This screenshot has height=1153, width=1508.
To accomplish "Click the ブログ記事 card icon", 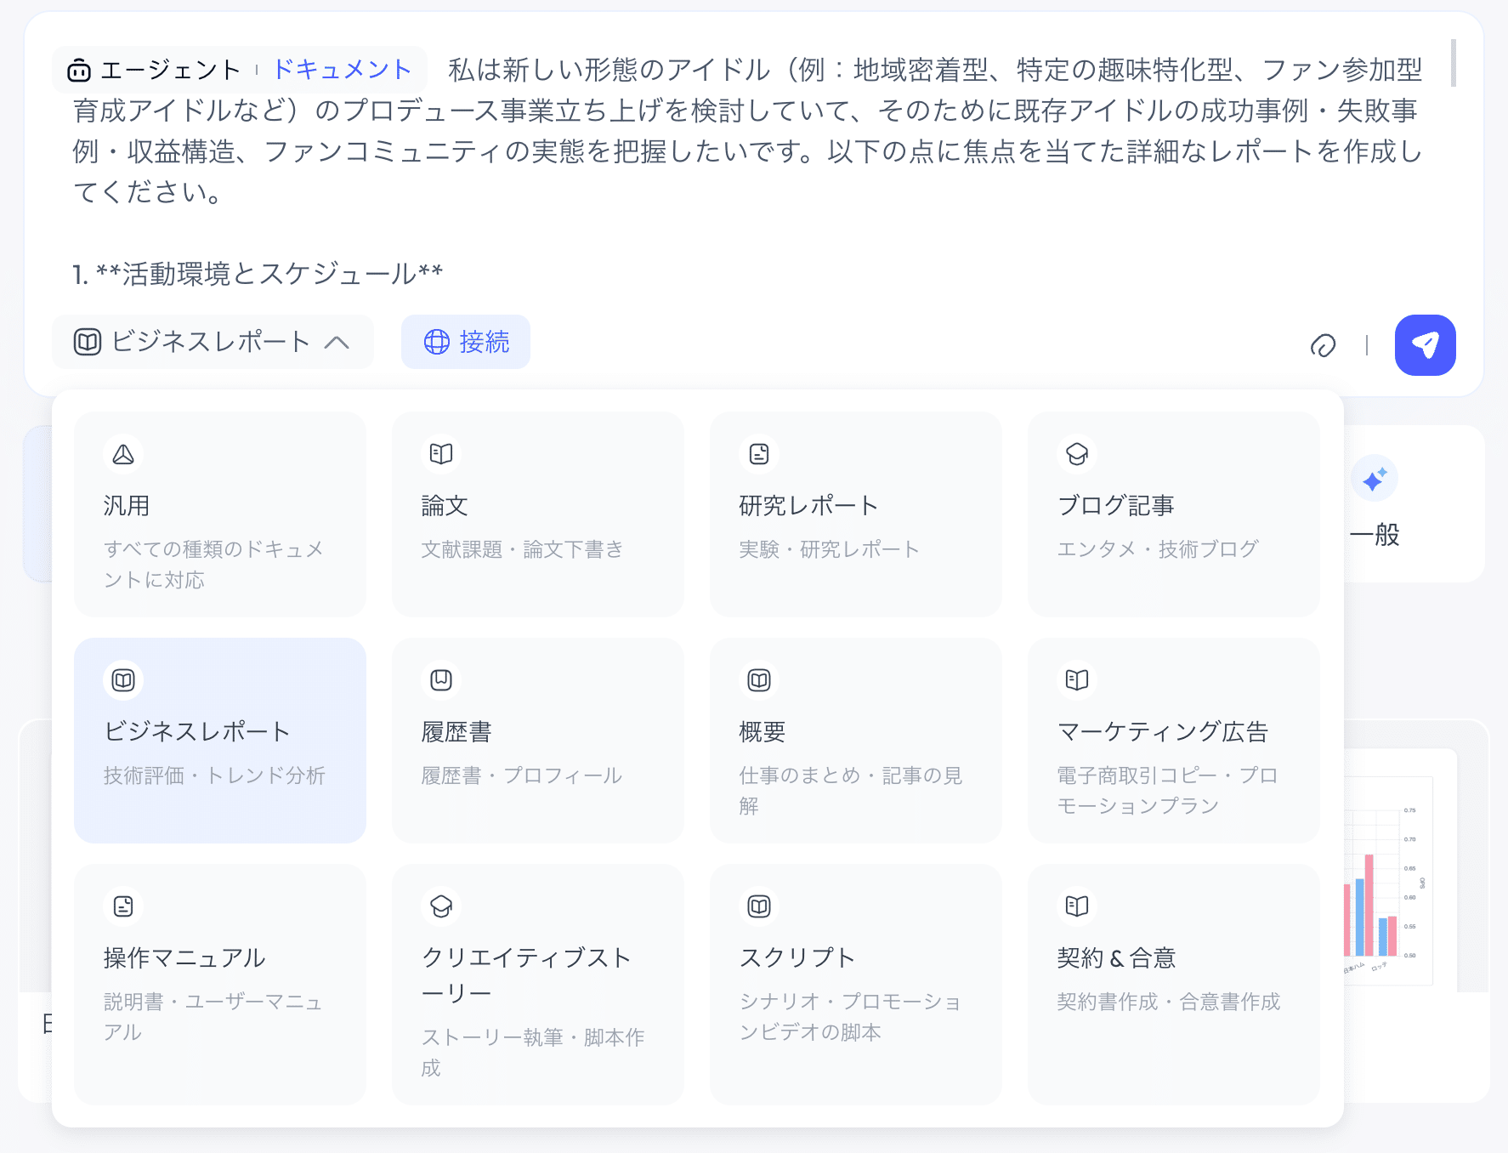I will coord(1077,454).
